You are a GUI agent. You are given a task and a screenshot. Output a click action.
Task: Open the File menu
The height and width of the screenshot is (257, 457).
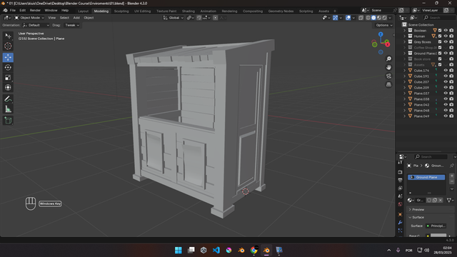point(13,11)
